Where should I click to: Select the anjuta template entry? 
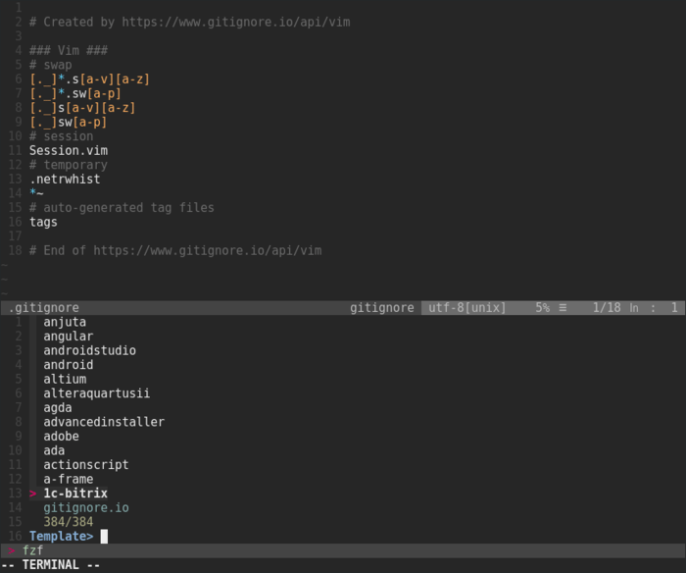[x=65, y=322]
